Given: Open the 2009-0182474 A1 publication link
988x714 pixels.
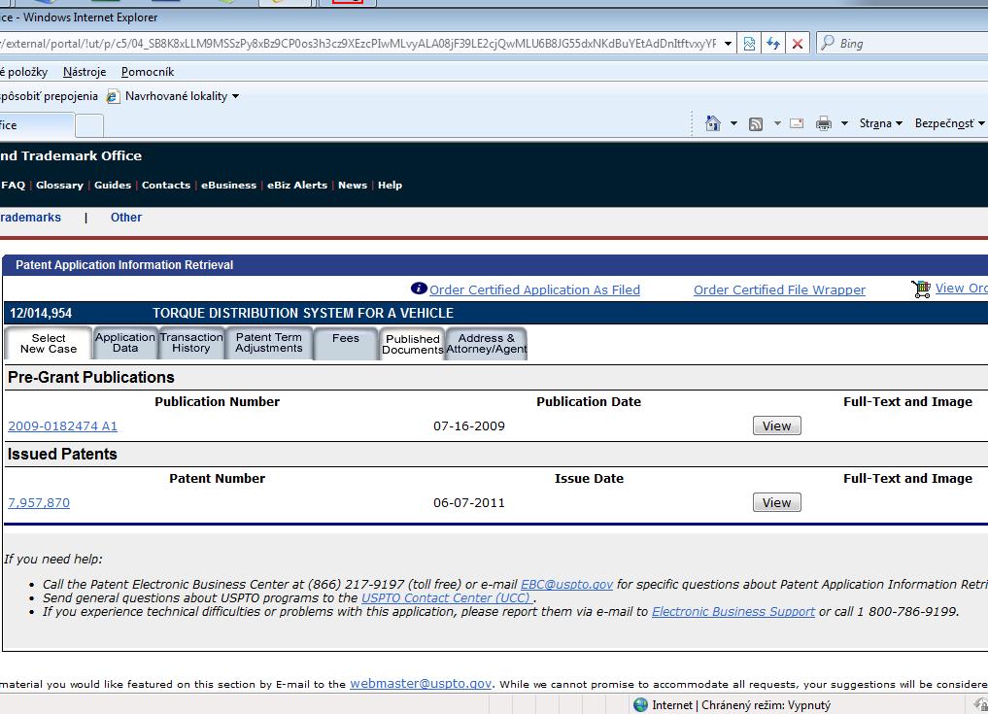Looking at the screenshot, I should click(x=62, y=426).
